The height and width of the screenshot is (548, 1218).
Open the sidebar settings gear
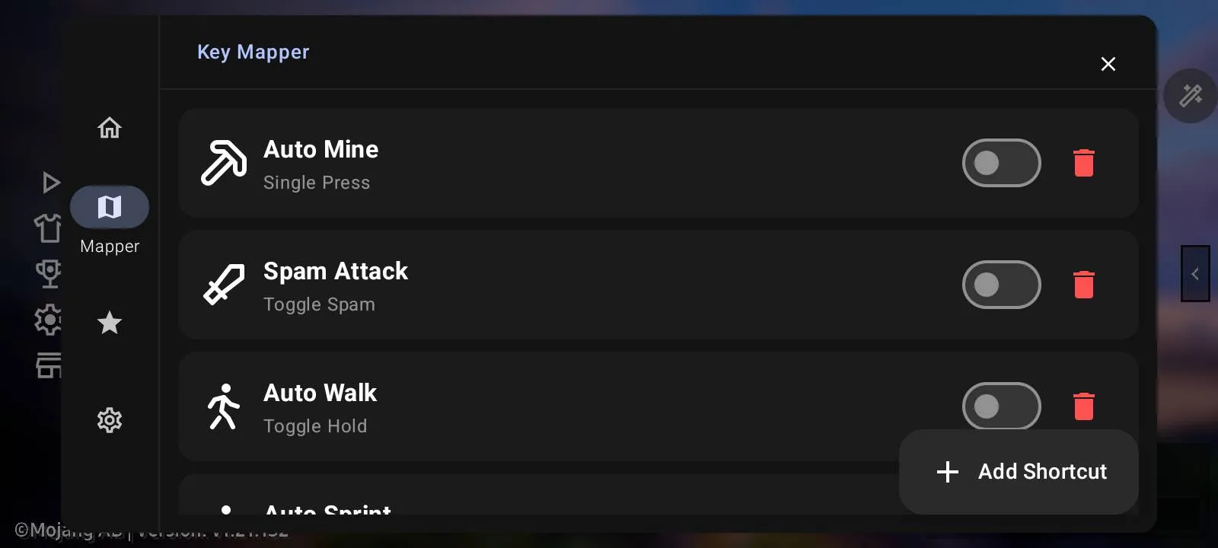110,420
